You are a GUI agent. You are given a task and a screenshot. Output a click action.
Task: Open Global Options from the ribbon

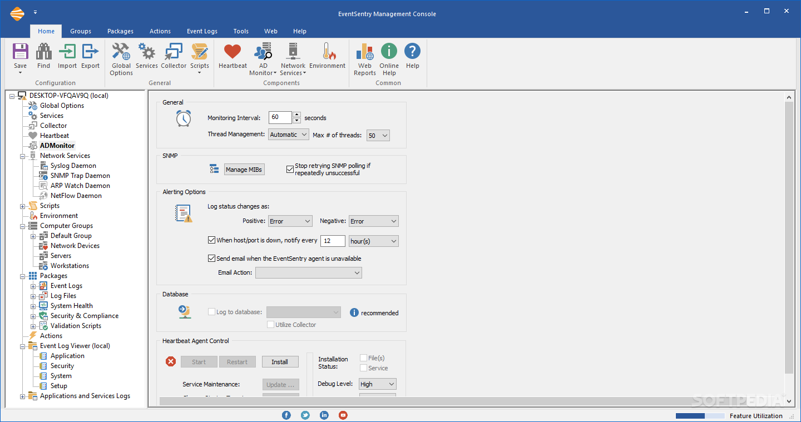tap(121, 52)
